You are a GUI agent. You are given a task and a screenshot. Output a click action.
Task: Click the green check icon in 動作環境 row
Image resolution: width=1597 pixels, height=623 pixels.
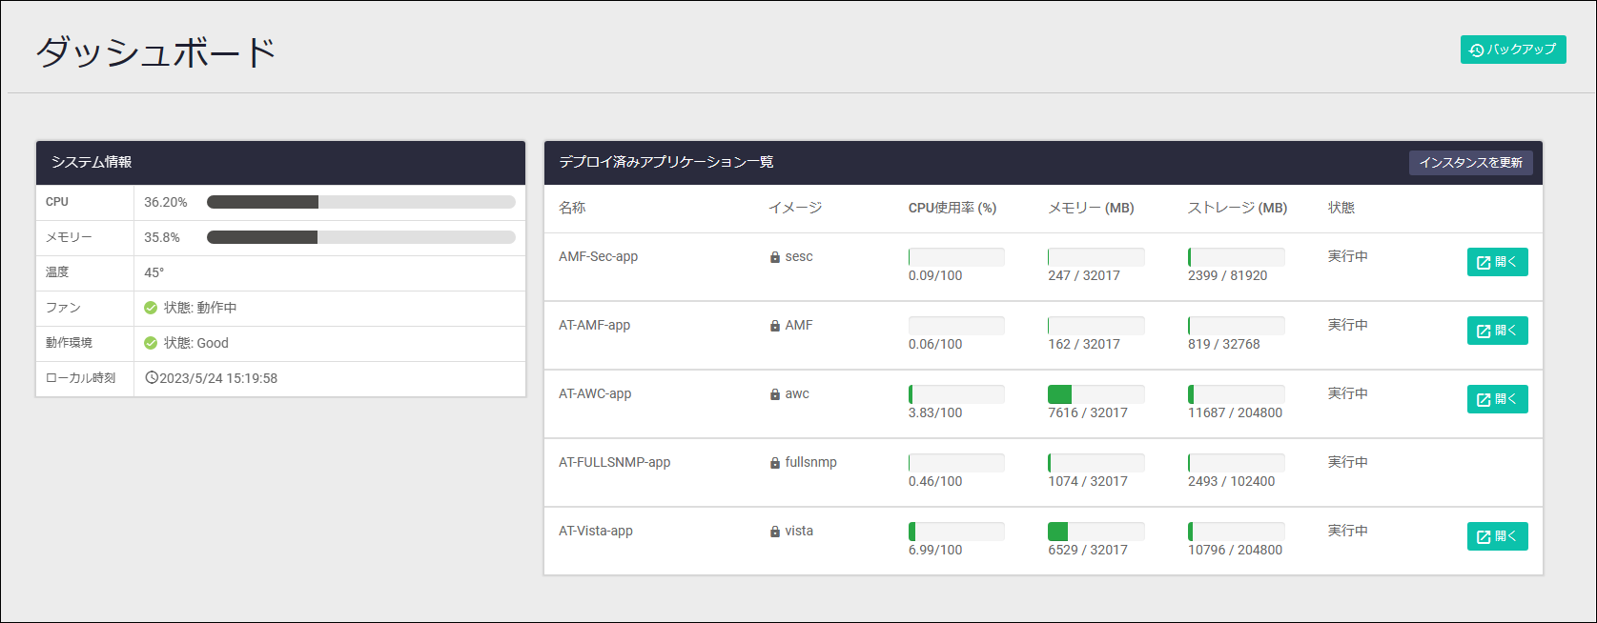(x=151, y=343)
